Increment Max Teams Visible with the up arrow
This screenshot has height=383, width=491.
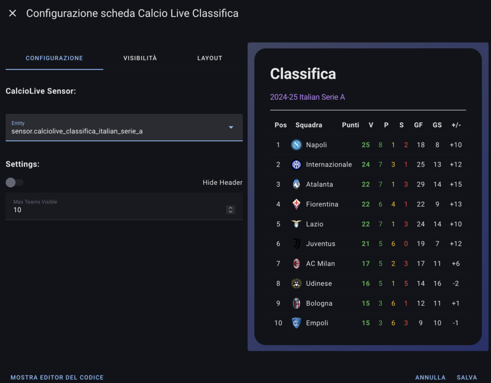point(230,207)
